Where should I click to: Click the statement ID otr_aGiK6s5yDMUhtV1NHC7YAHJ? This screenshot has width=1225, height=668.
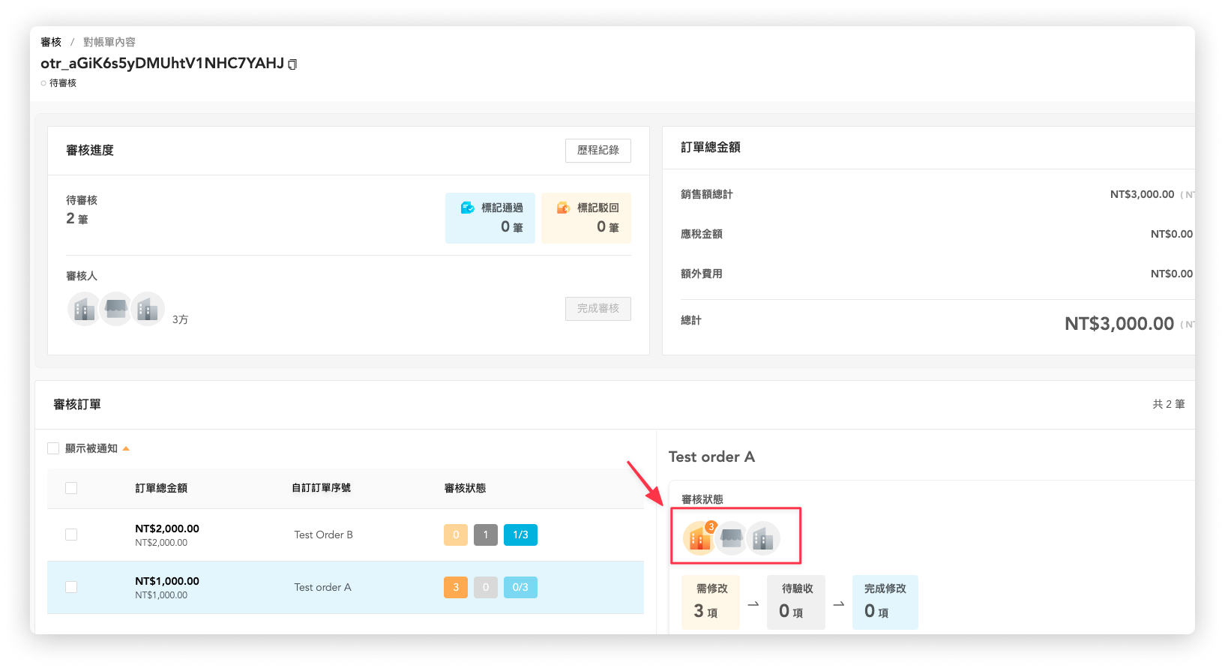coord(162,64)
